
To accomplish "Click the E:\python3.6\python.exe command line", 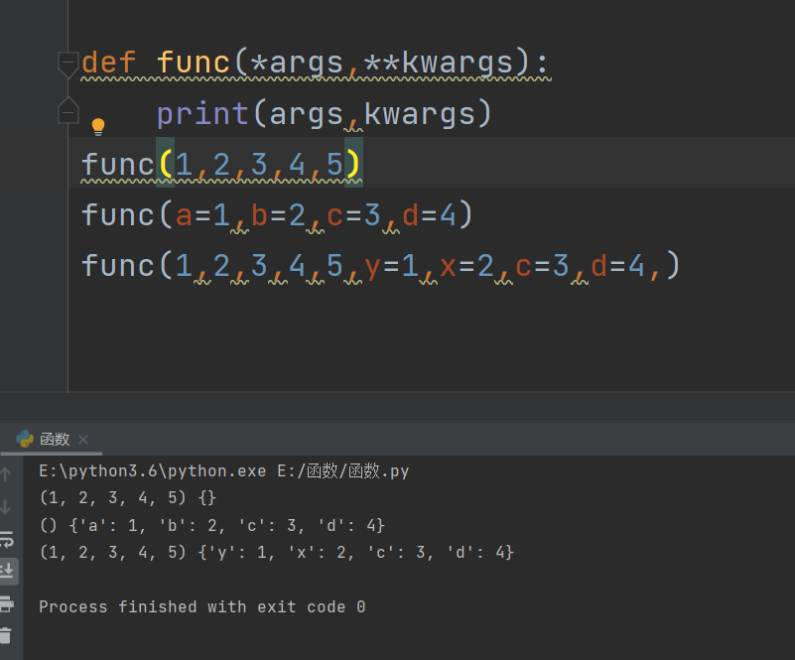I will [223, 470].
